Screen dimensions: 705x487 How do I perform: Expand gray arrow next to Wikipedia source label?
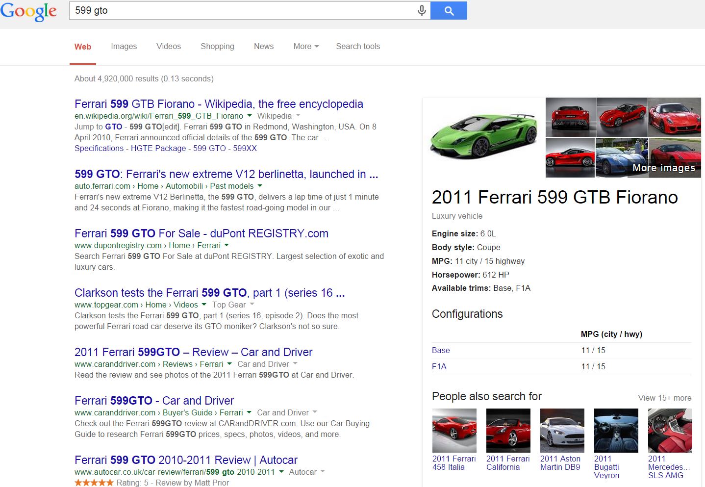298,116
